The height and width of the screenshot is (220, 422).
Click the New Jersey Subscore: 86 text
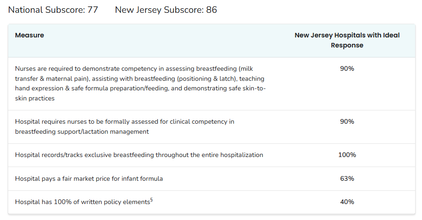tap(166, 10)
